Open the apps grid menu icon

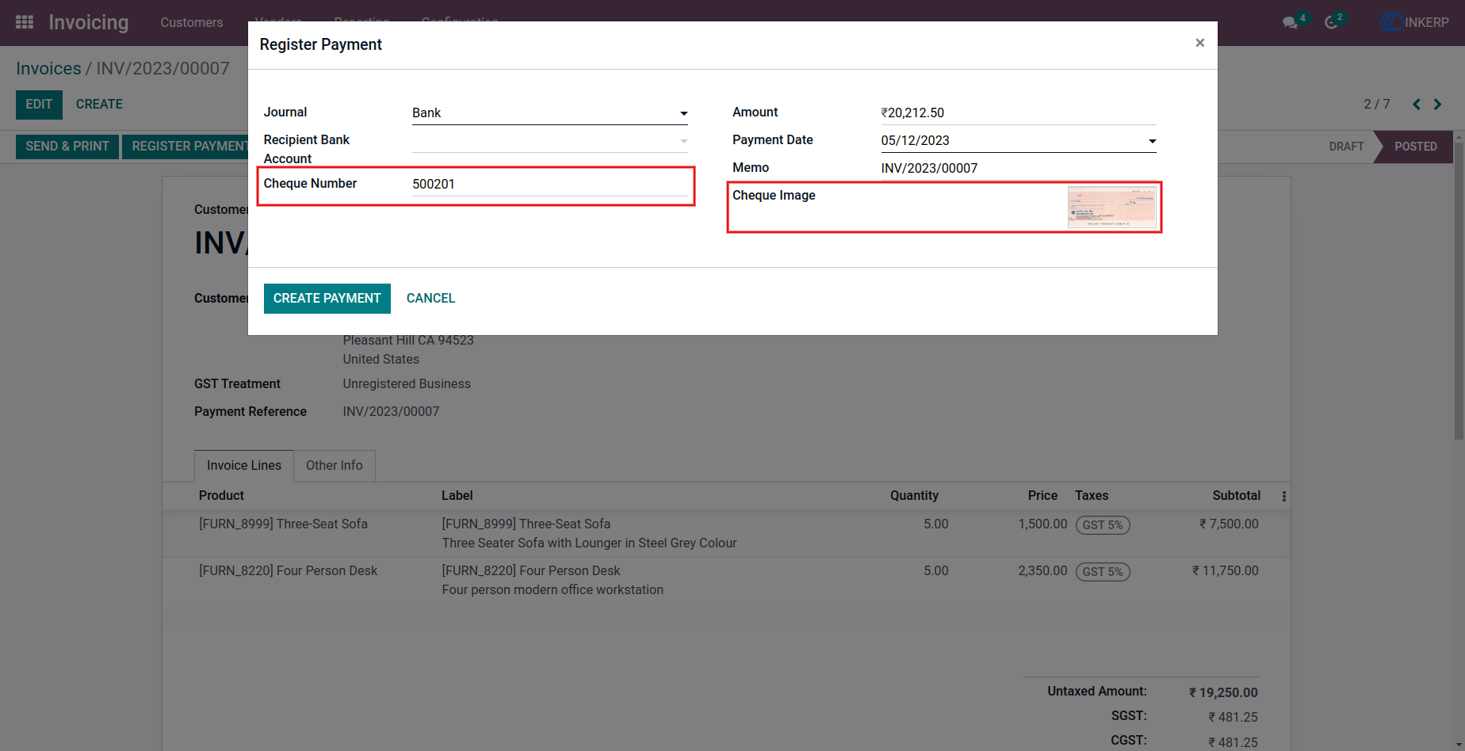click(x=25, y=22)
